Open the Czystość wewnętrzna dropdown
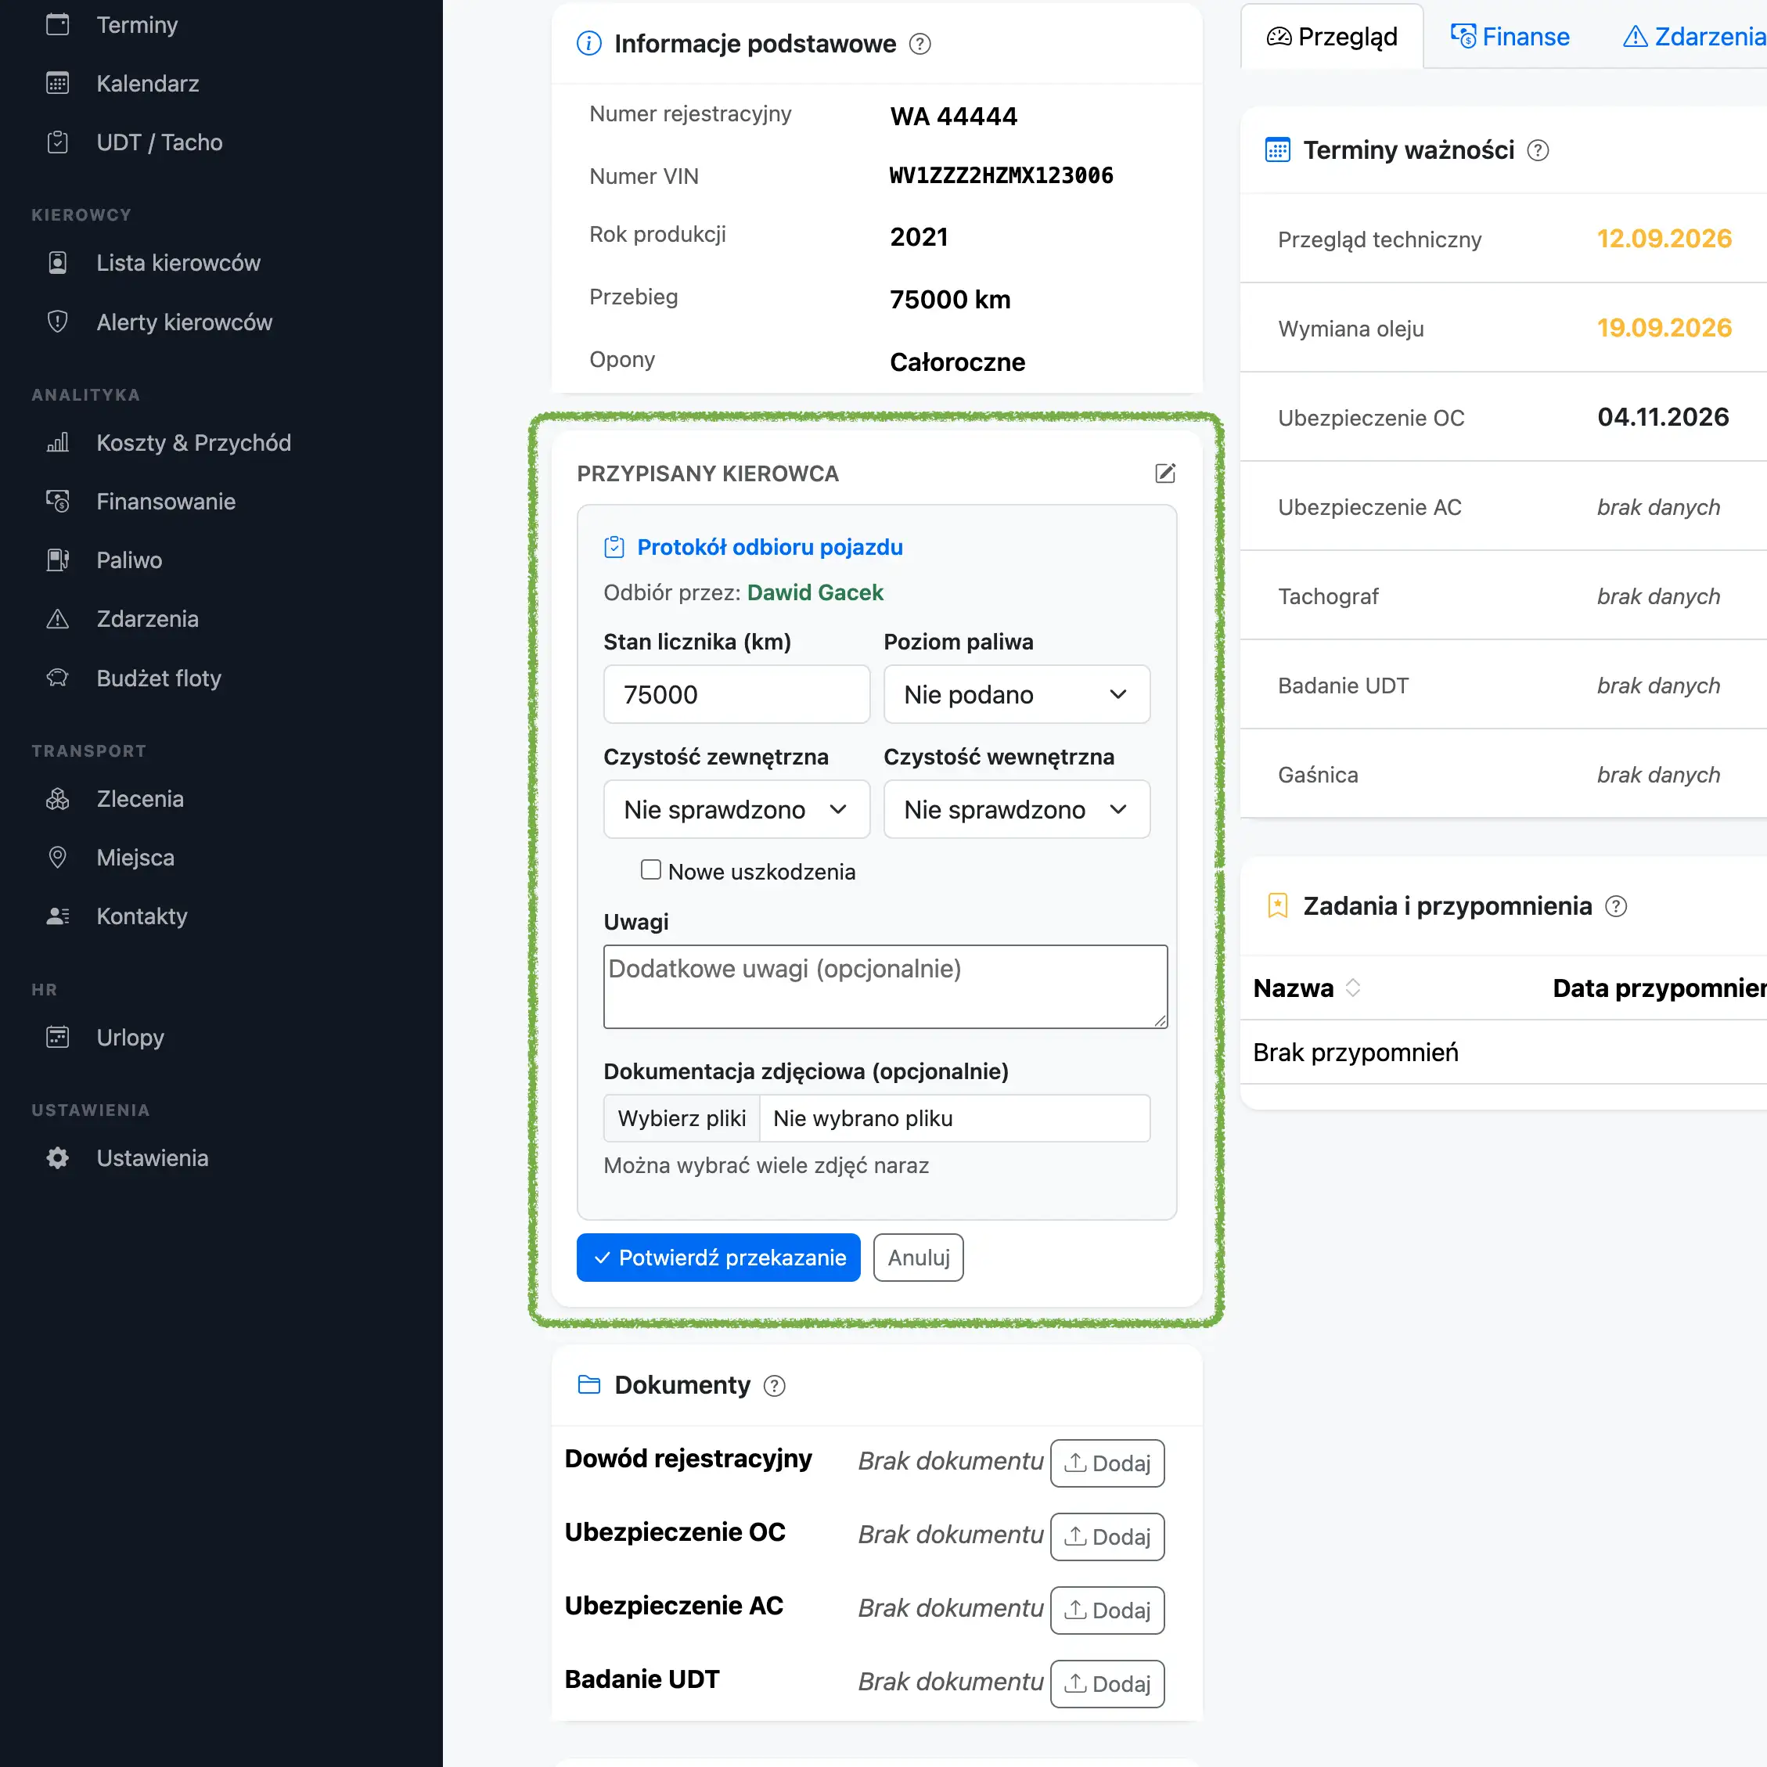 pos(1016,809)
